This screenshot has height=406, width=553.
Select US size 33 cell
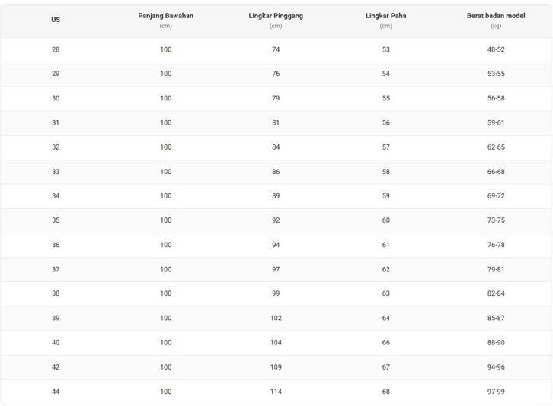click(x=56, y=172)
